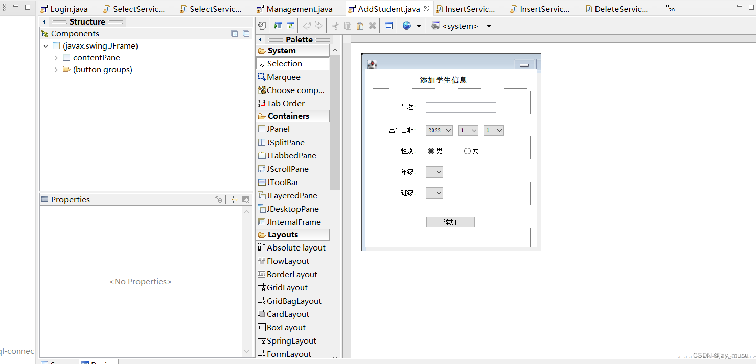Click the convert-to-field icon in Properties header
Image resolution: width=756 pixels, height=364 pixels.
tap(219, 199)
